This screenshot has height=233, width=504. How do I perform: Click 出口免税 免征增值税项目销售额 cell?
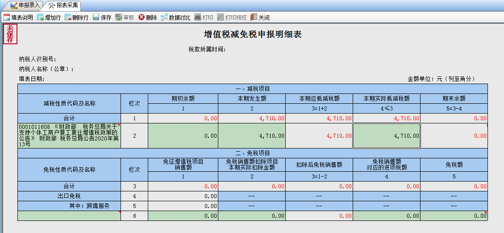coord(183,196)
